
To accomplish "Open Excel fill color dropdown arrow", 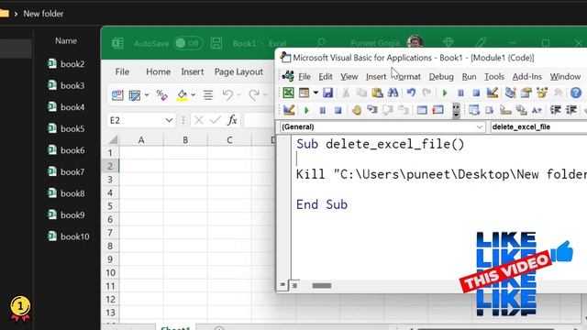I will pyautogui.click(x=194, y=95).
